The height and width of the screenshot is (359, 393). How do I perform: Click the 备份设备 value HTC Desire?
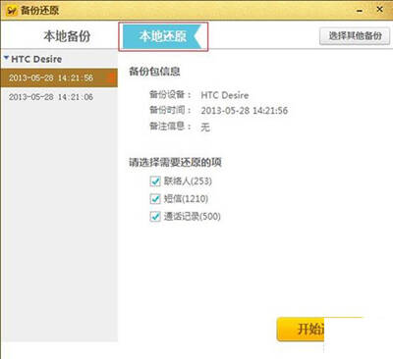(x=225, y=95)
